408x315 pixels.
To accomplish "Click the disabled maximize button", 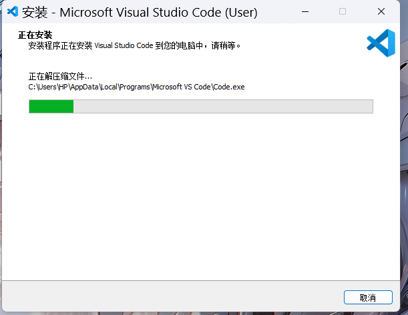I will pos(343,11).
